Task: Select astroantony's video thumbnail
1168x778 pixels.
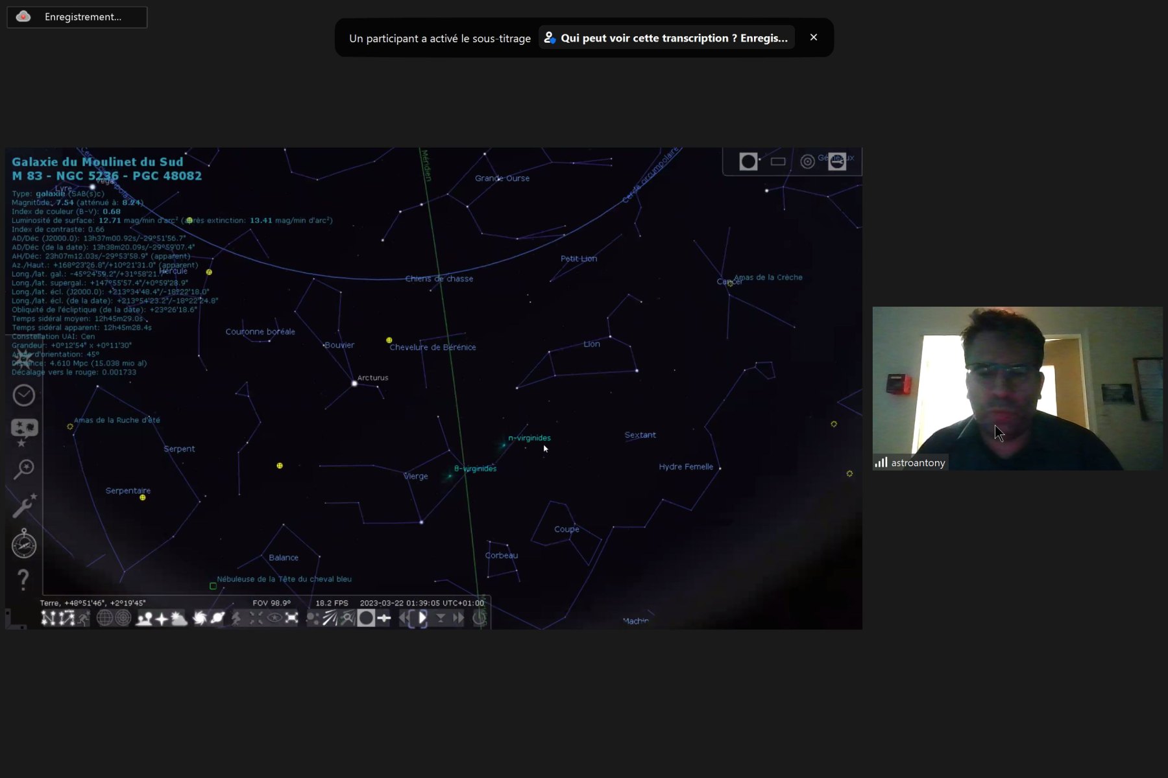Action: (1017, 388)
